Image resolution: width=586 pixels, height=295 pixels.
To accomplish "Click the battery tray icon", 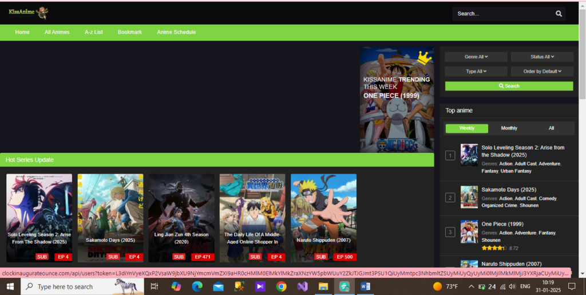I will click(482, 287).
